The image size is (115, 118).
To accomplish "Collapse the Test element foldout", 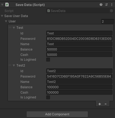I will click(x=14, y=28).
